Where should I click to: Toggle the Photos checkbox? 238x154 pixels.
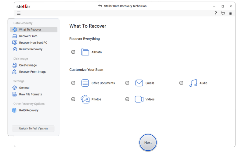click(73, 99)
